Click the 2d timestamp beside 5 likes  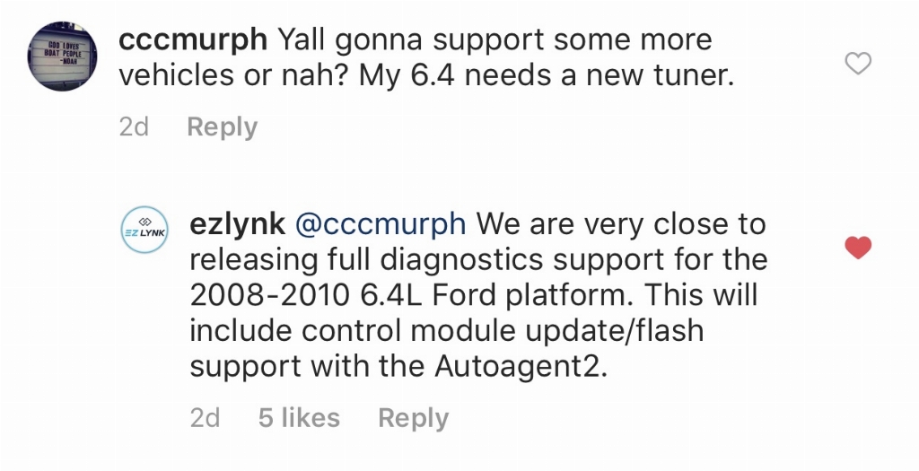tap(206, 418)
